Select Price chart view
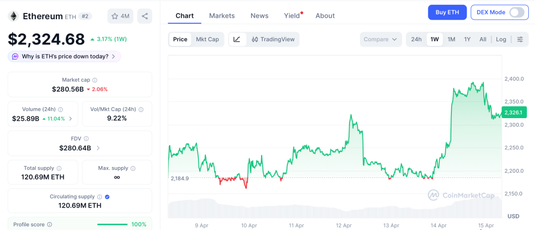Image resolution: width=535 pixels, height=230 pixels. (x=180, y=40)
